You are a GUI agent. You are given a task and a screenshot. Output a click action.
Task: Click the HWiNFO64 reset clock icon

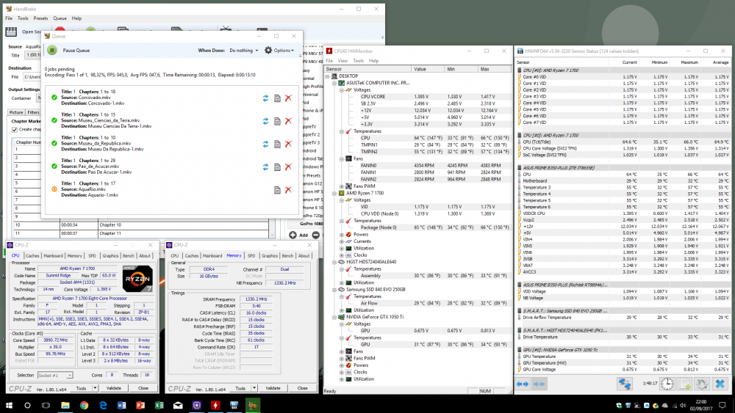666,384
